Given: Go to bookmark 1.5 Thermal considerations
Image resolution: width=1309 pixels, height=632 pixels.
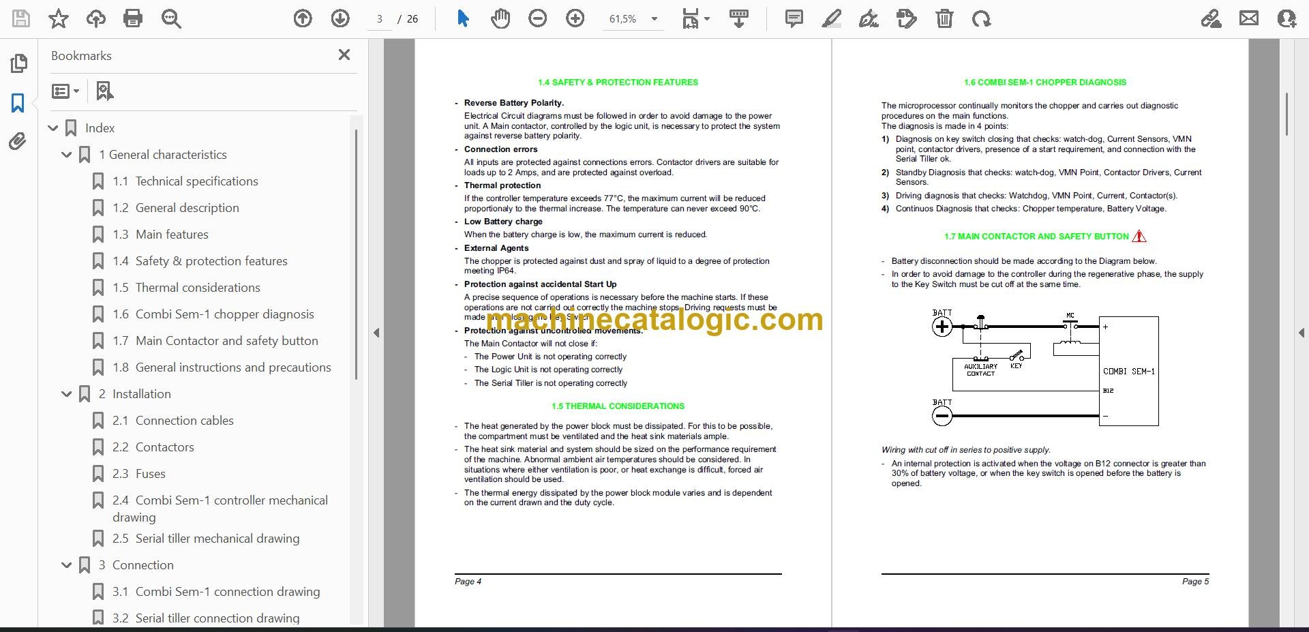Looking at the screenshot, I should (187, 288).
